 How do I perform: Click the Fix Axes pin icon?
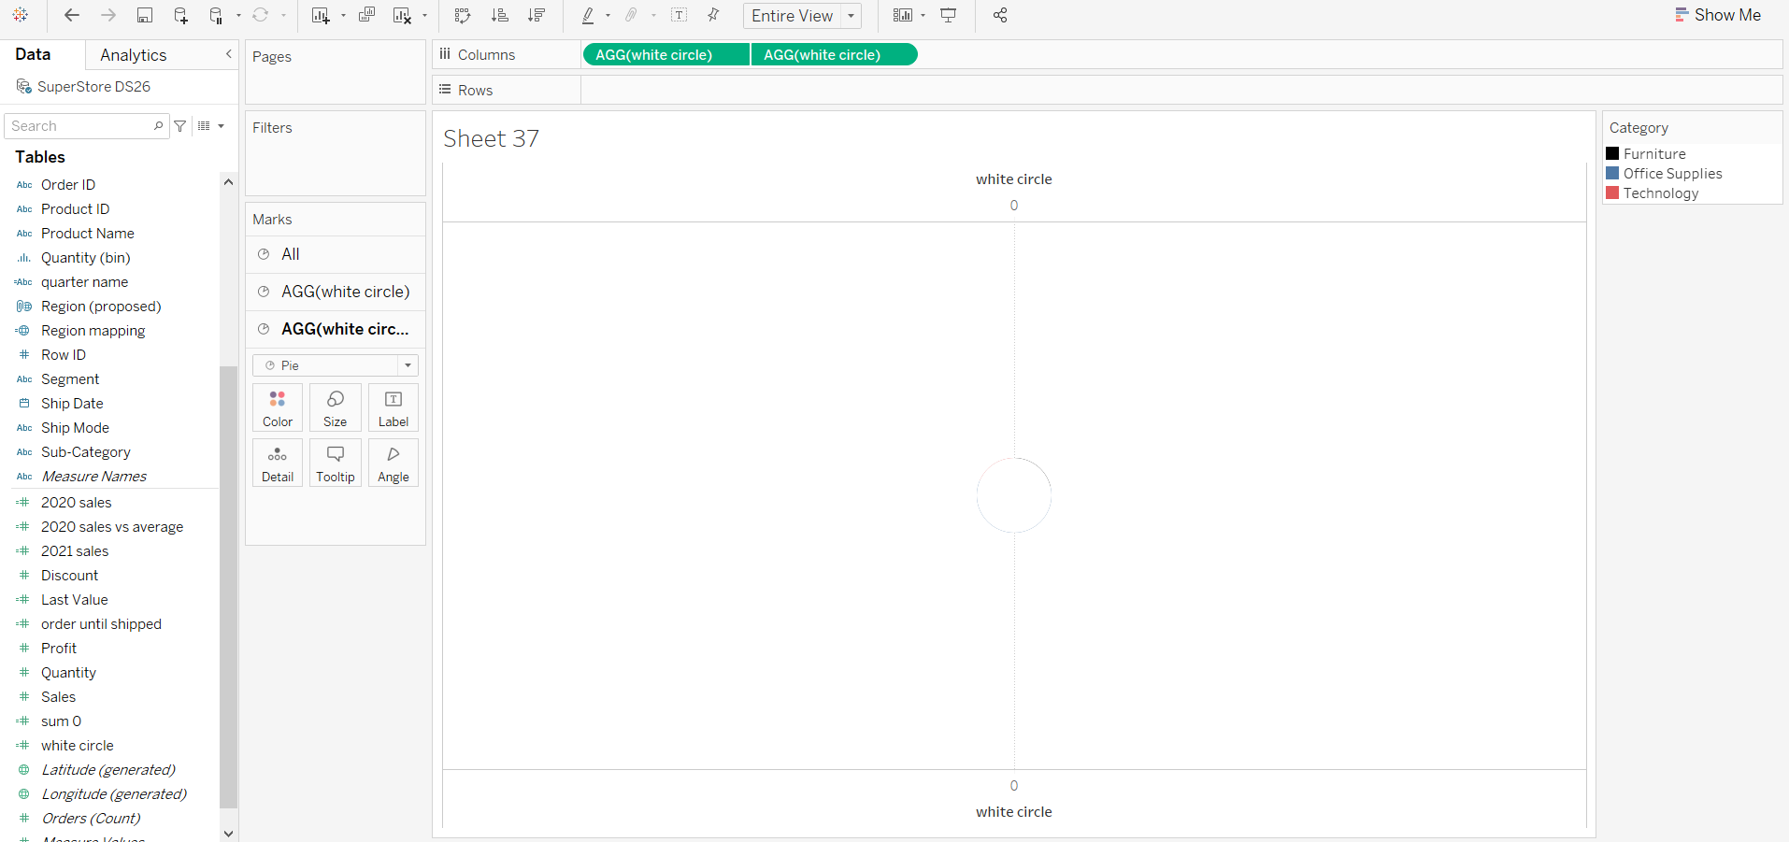pos(714,15)
